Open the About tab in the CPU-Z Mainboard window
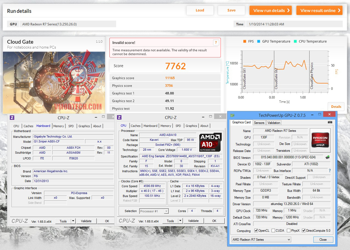Viewport: 350px width, 250px height. coord(97,126)
